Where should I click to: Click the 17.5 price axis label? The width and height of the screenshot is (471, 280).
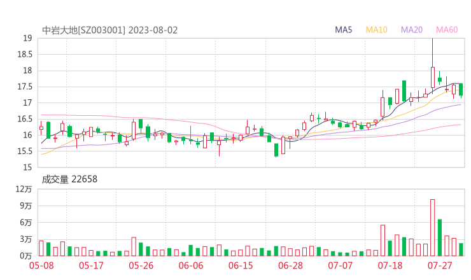click(25, 87)
